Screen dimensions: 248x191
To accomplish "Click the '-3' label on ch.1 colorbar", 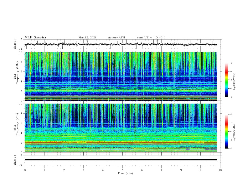I will pyautogui.click(x=231, y=63).
